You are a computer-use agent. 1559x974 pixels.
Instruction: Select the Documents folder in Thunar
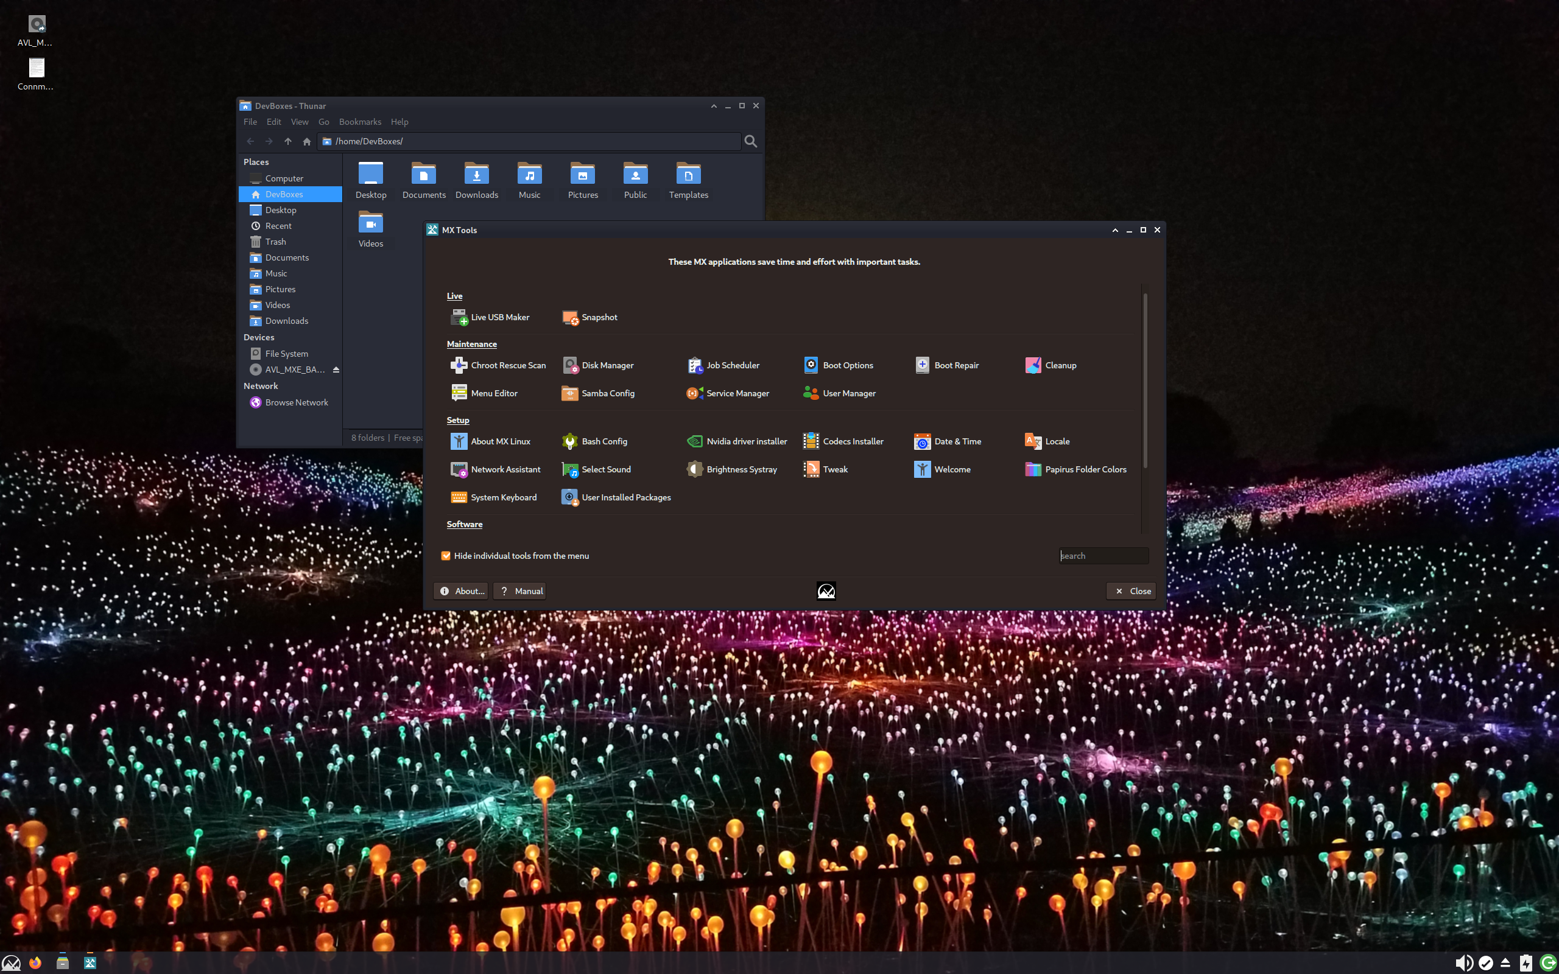(424, 180)
